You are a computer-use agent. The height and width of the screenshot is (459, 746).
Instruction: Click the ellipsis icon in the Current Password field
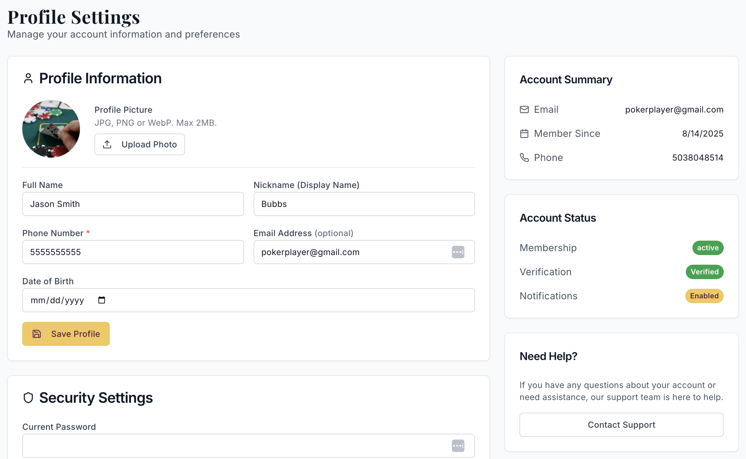458,445
